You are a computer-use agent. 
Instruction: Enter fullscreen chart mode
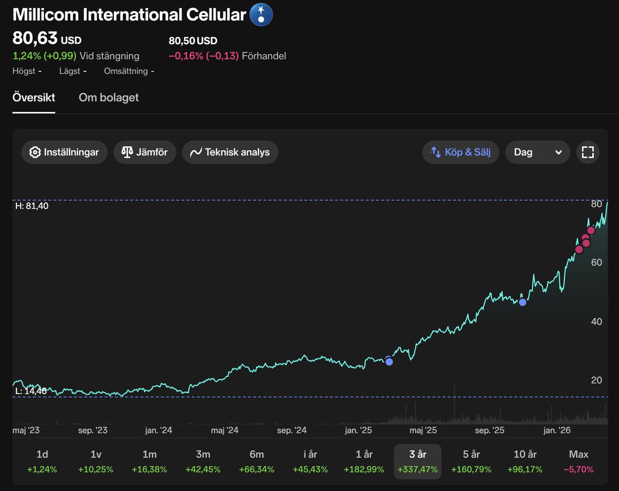tap(588, 152)
